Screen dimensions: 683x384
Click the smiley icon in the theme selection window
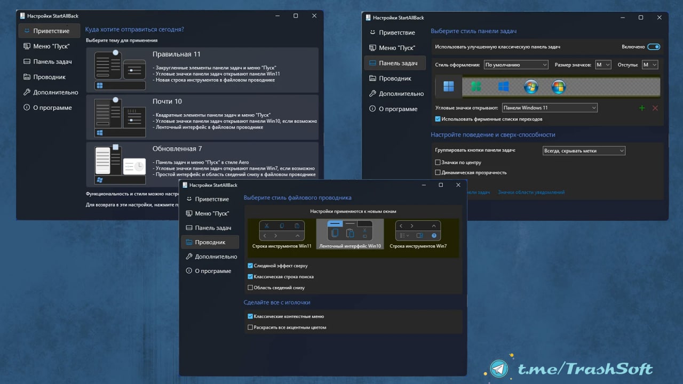point(27,31)
